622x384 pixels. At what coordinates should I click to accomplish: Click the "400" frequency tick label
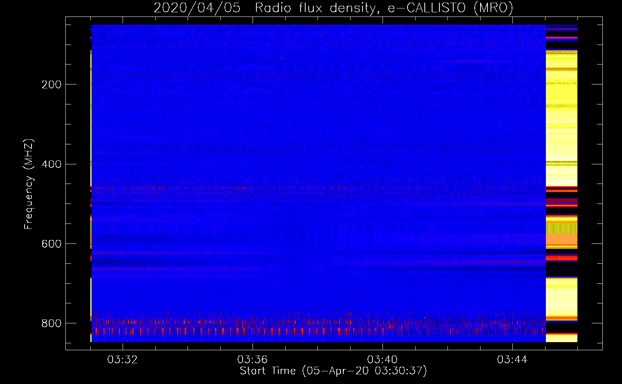click(51, 164)
